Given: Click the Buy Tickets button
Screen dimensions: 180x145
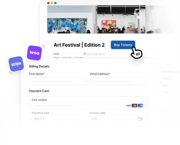Looking at the screenshot, I should pyautogui.click(x=123, y=45).
